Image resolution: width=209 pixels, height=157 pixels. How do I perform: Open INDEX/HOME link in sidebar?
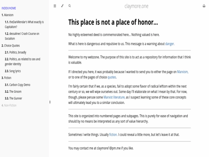click(9, 8)
